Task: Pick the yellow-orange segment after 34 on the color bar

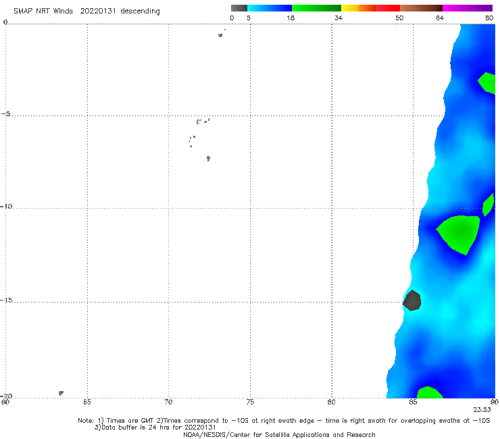Action: [x=358, y=8]
